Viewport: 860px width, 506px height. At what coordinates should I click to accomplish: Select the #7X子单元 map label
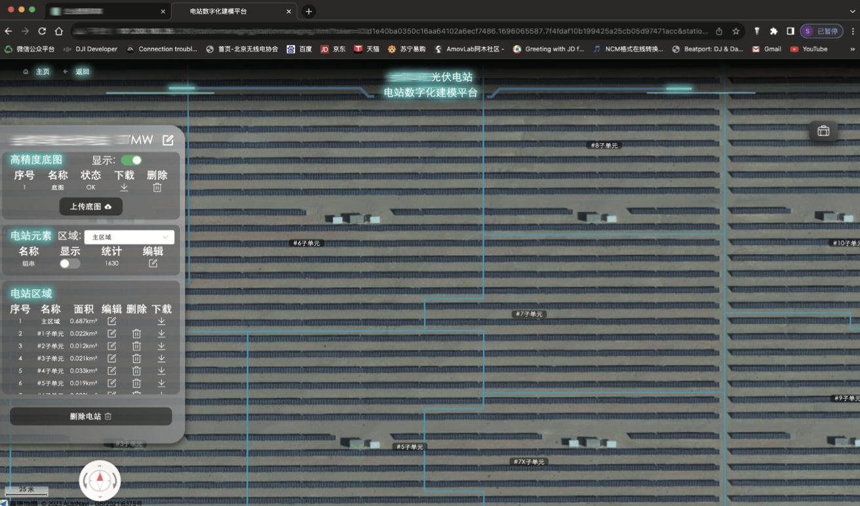tap(528, 461)
